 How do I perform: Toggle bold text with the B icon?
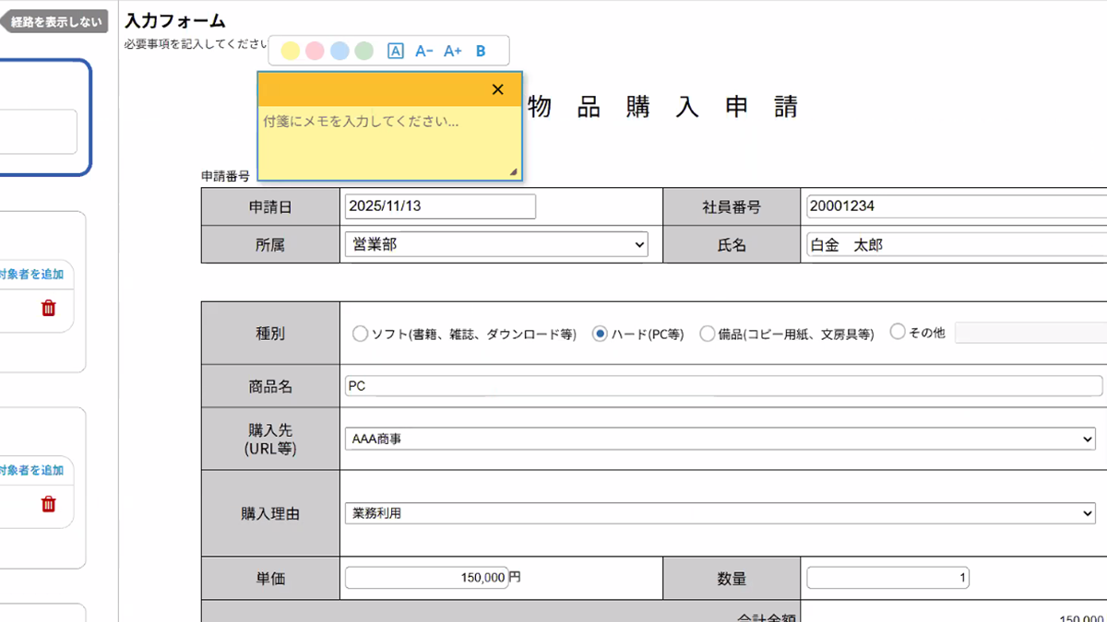click(481, 51)
